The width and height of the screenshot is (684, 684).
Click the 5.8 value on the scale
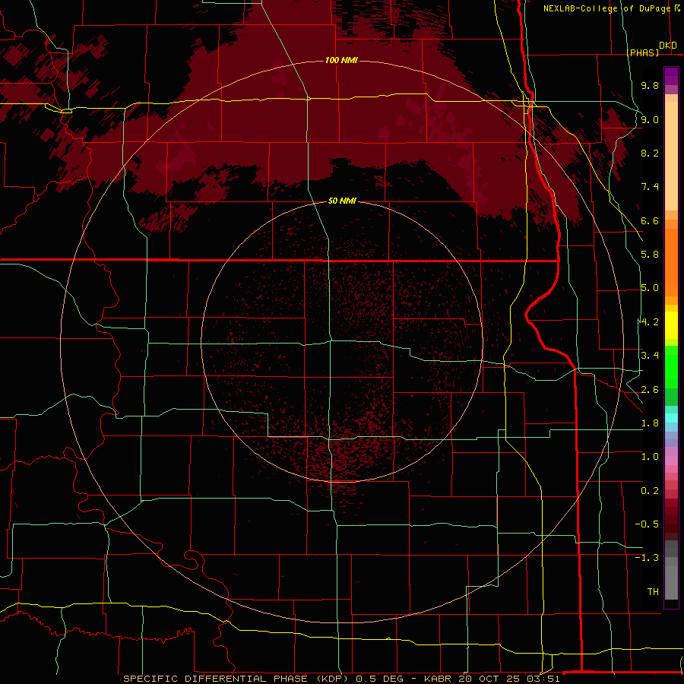[650, 255]
